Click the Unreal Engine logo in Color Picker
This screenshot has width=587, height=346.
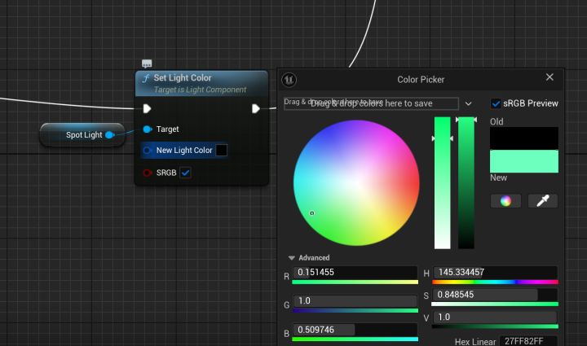point(289,80)
